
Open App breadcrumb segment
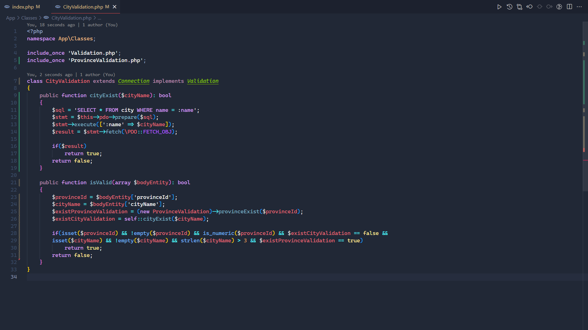tap(10, 18)
